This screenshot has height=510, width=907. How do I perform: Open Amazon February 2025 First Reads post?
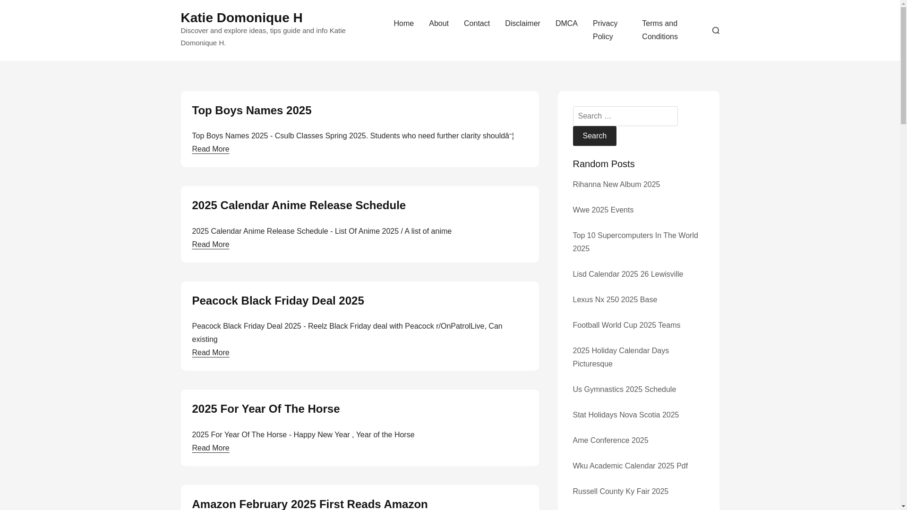[309, 503]
